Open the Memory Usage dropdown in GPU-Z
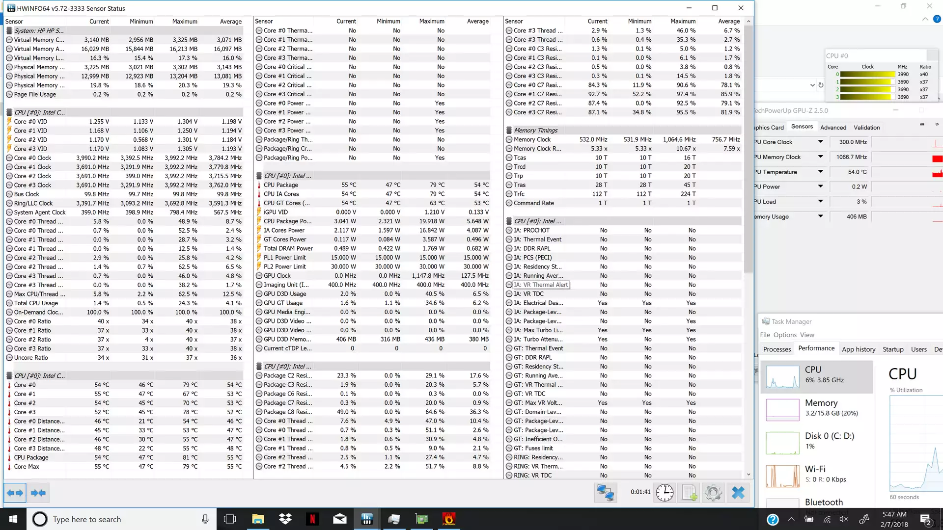Screen dimensions: 943x530 pyautogui.click(x=820, y=216)
